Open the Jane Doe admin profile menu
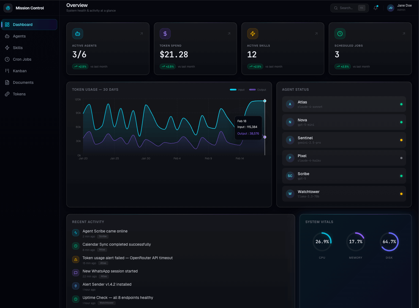Screen dimensions: 419x308 pyautogui.click(x=399, y=8)
